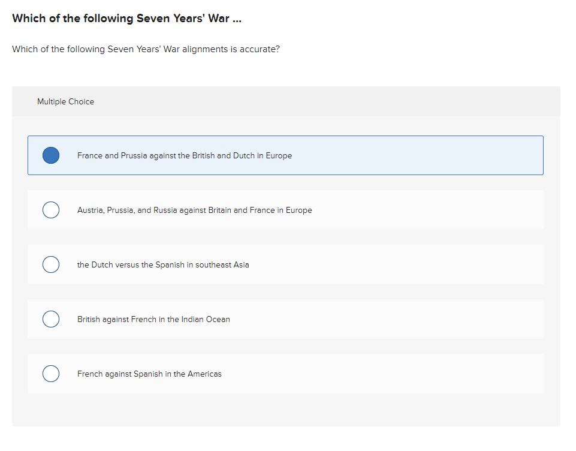Select radio for Dutch versus Spanish option
576x451 pixels.
51,264
